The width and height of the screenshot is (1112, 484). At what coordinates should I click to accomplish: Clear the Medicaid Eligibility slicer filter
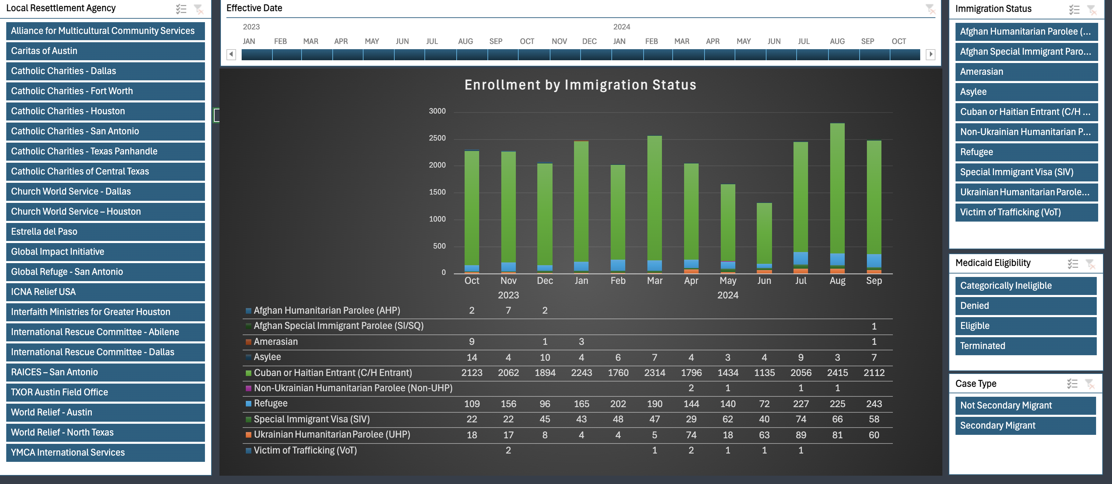(1091, 263)
